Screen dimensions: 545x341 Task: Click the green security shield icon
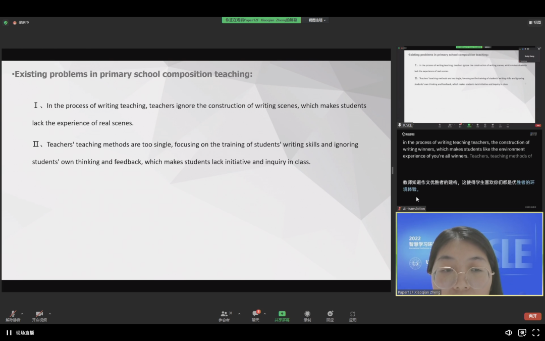[x=6, y=23]
